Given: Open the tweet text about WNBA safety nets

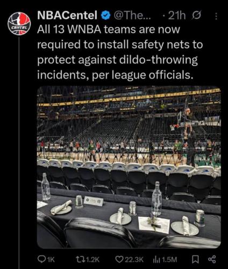Looking at the screenshot, I should tap(120, 52).
